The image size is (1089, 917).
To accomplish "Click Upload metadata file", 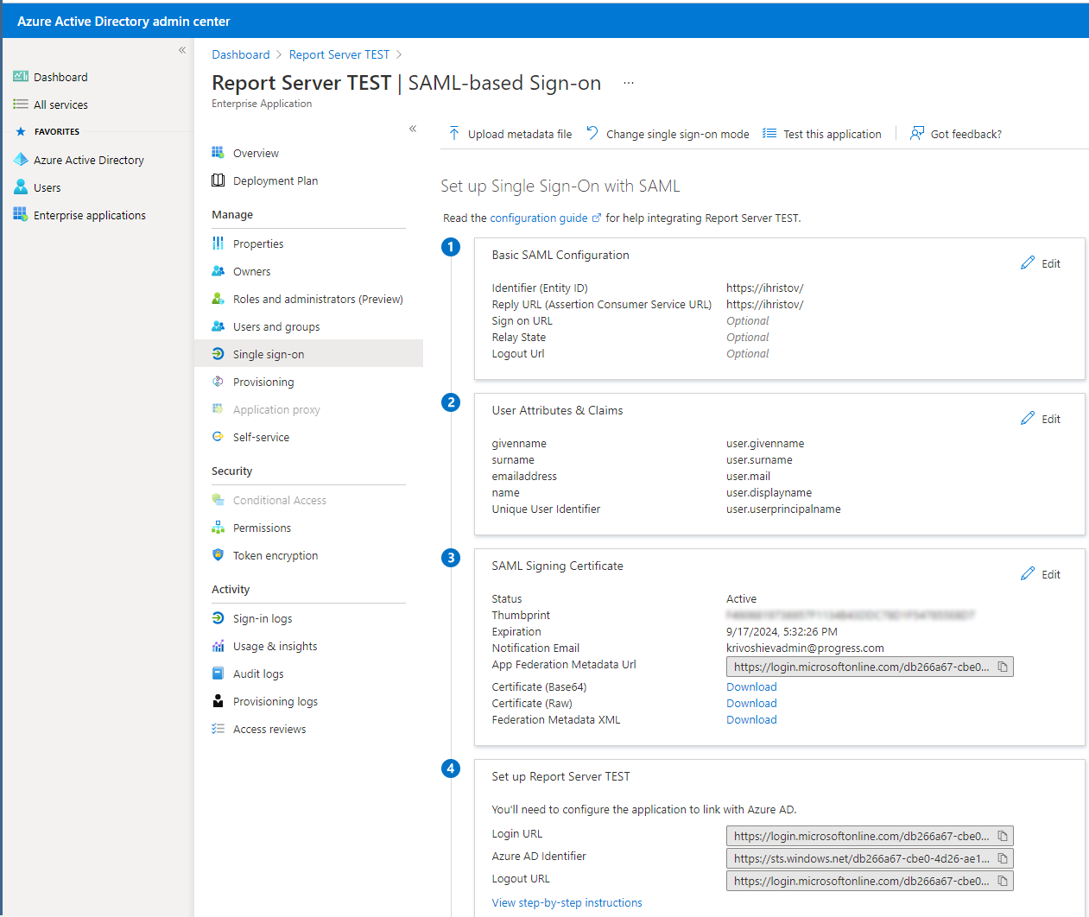I will point(509,134).
